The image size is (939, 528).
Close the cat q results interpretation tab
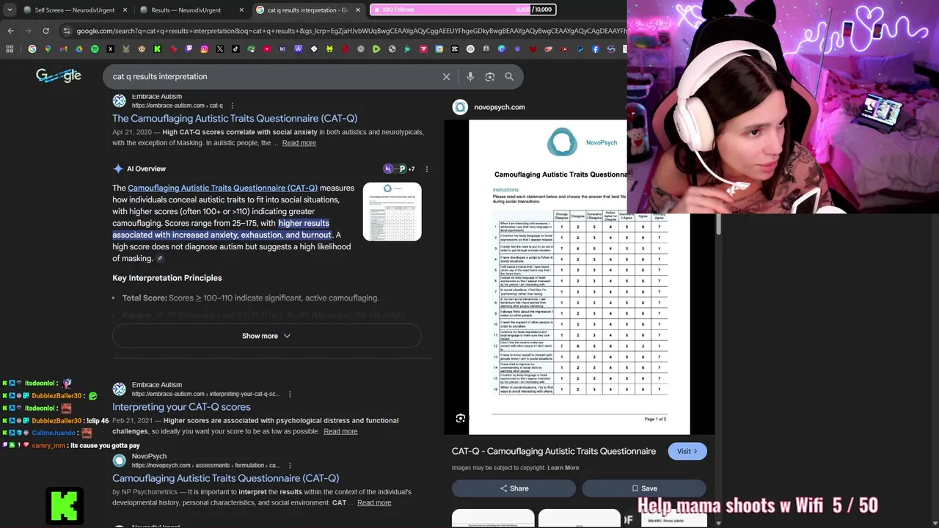tap(358, 10)
